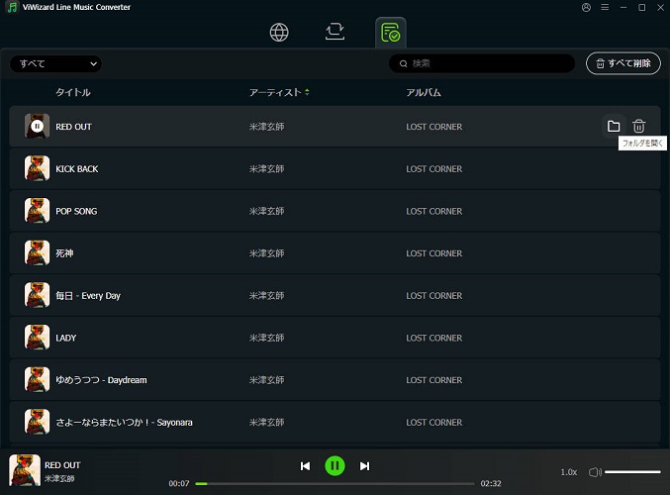This screenshot has width=670, height=495.
Task: Select the ゆめうつつ - Daydream title
Action: click(101, 380)
